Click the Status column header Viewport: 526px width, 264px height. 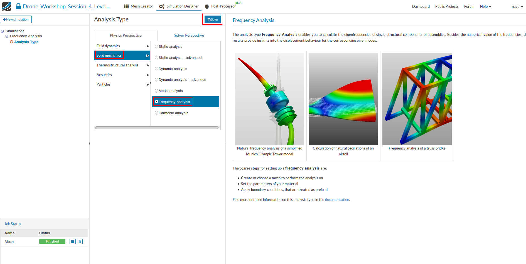click(45, 233)
